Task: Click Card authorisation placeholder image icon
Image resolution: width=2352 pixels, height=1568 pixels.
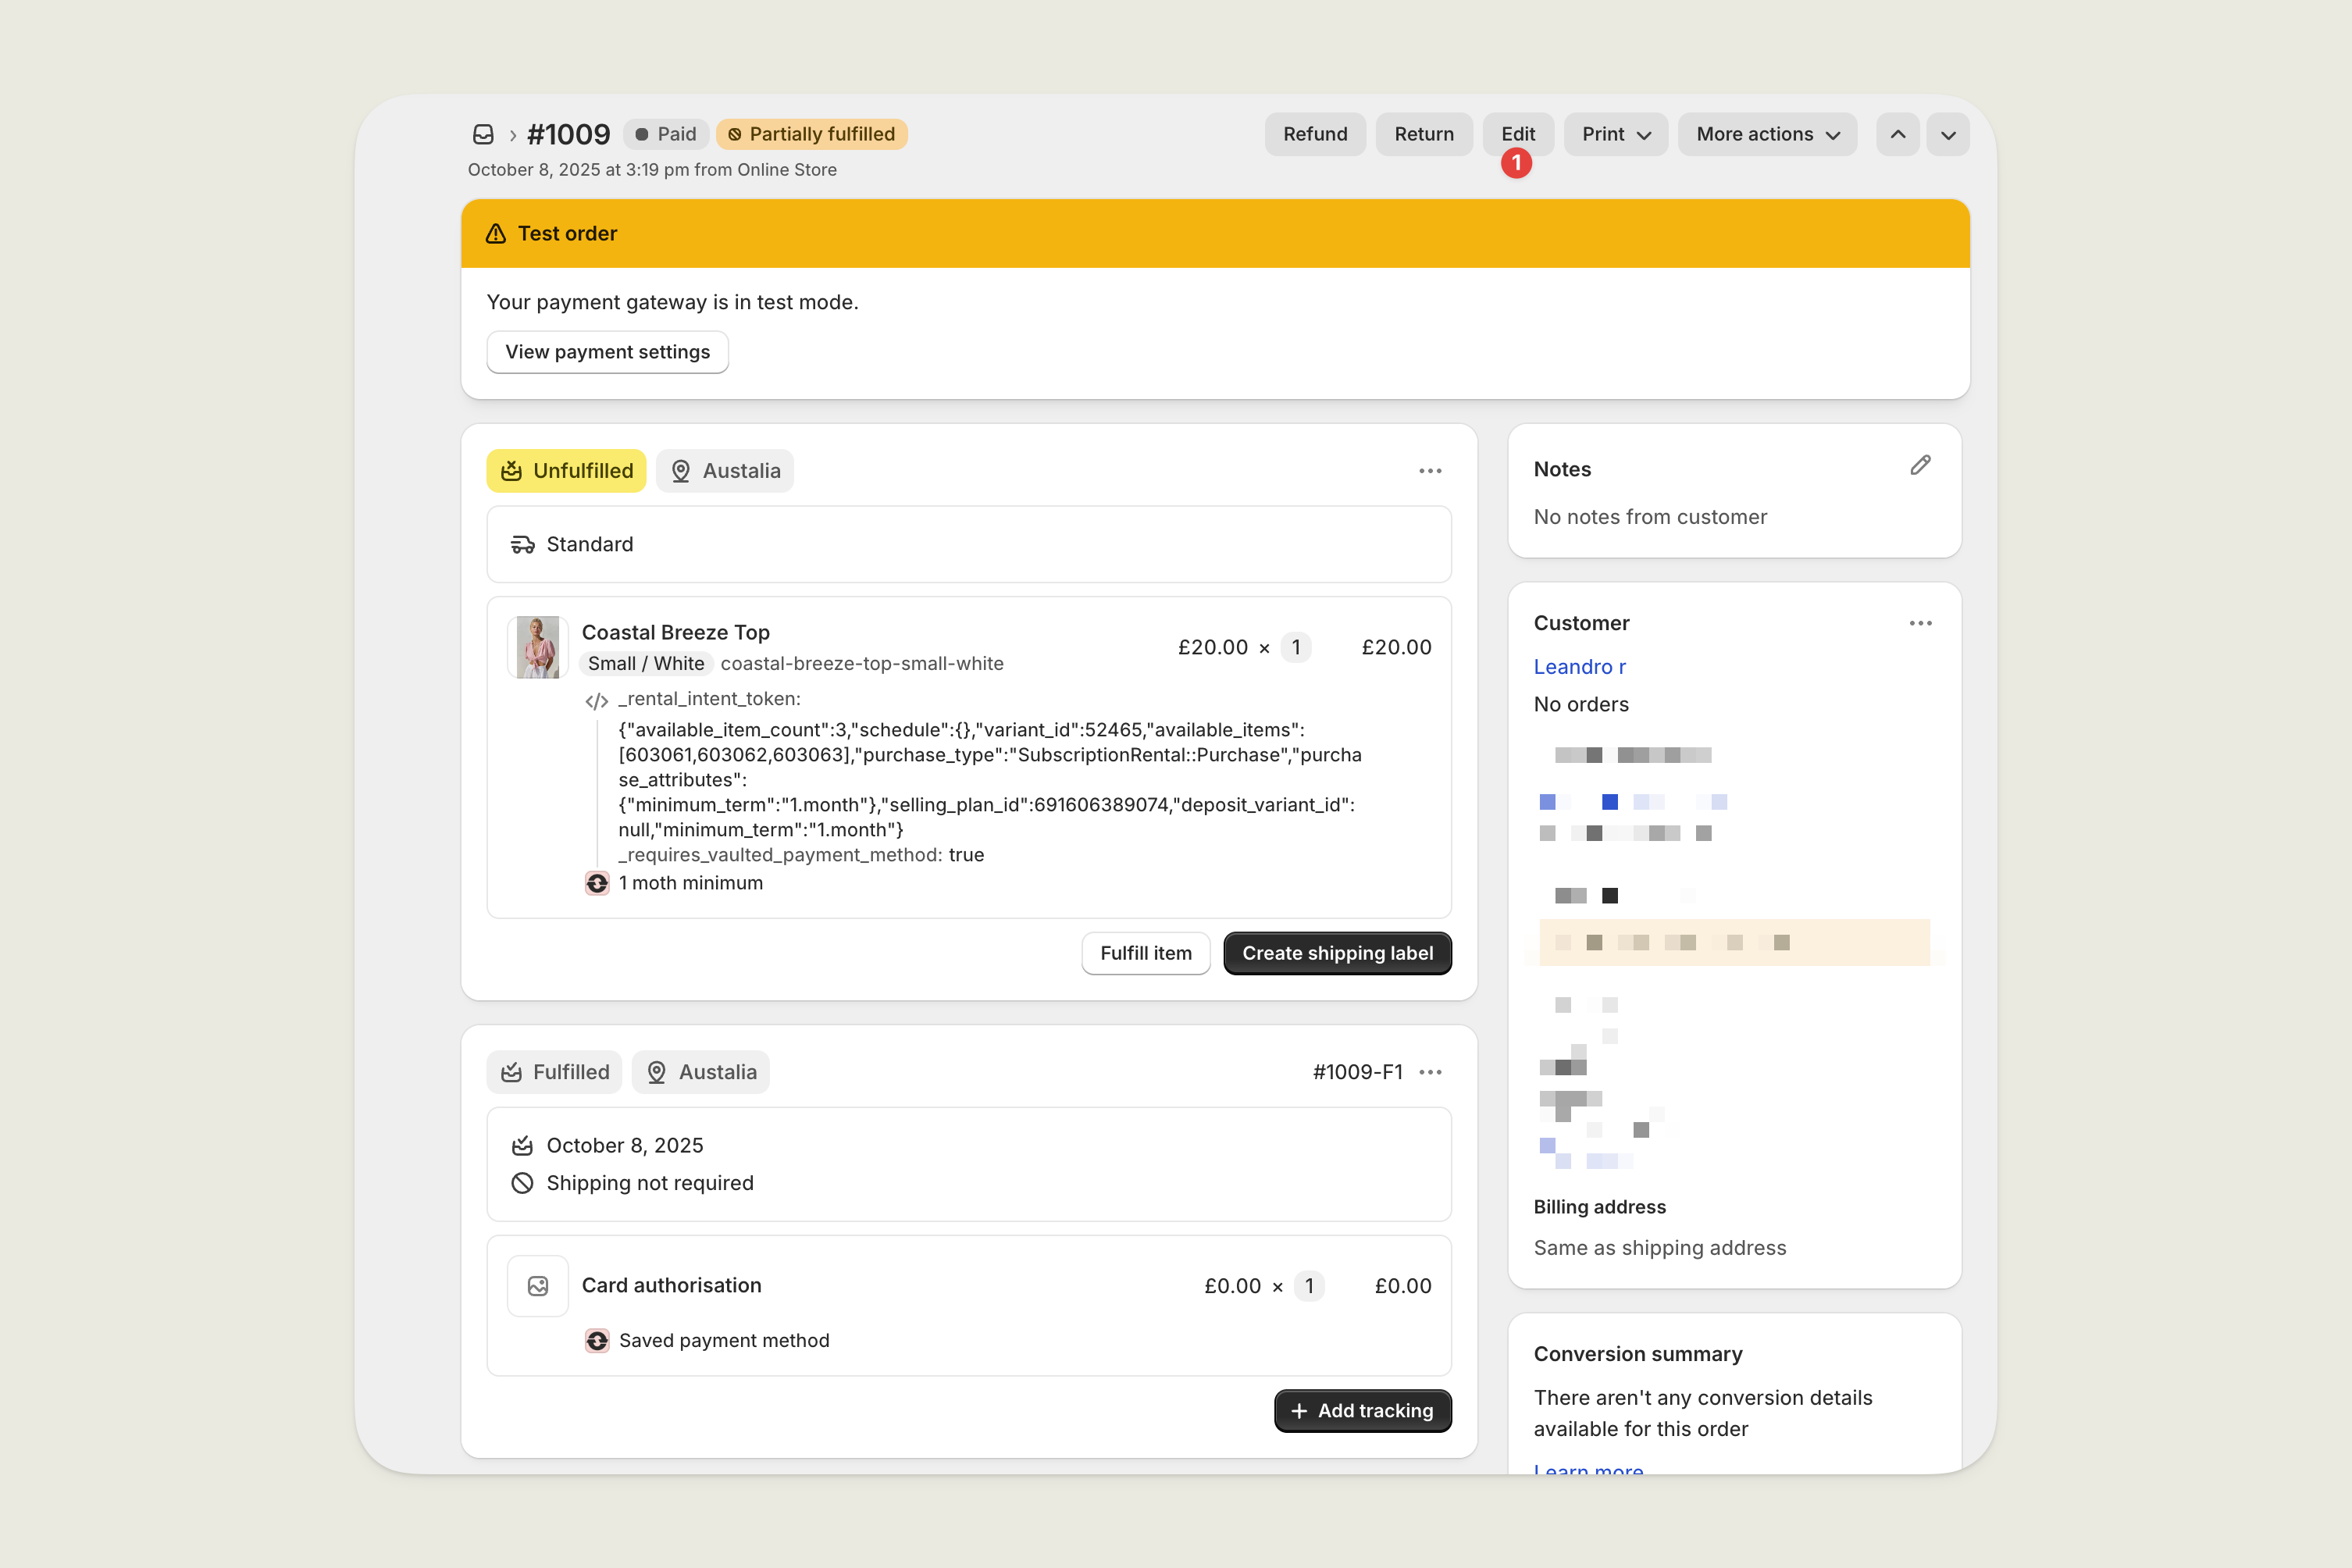Action: 538,1286
